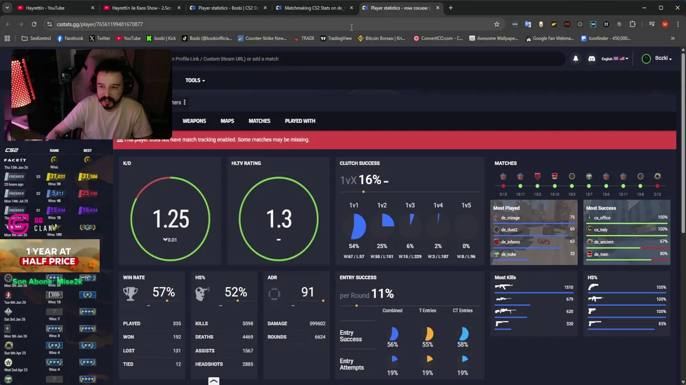Open new browser tab with plus
This screenshot has width=686, height=385.
point(451,8)
